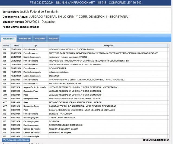Image resolution: width=173 pixels, height=144 pixels.
Task: Open the Recursos tab
Action: (x=53, y=39)
